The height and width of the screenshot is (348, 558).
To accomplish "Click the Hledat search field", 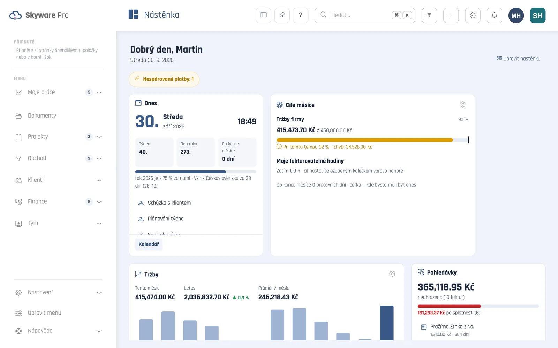I will [365, 15].
